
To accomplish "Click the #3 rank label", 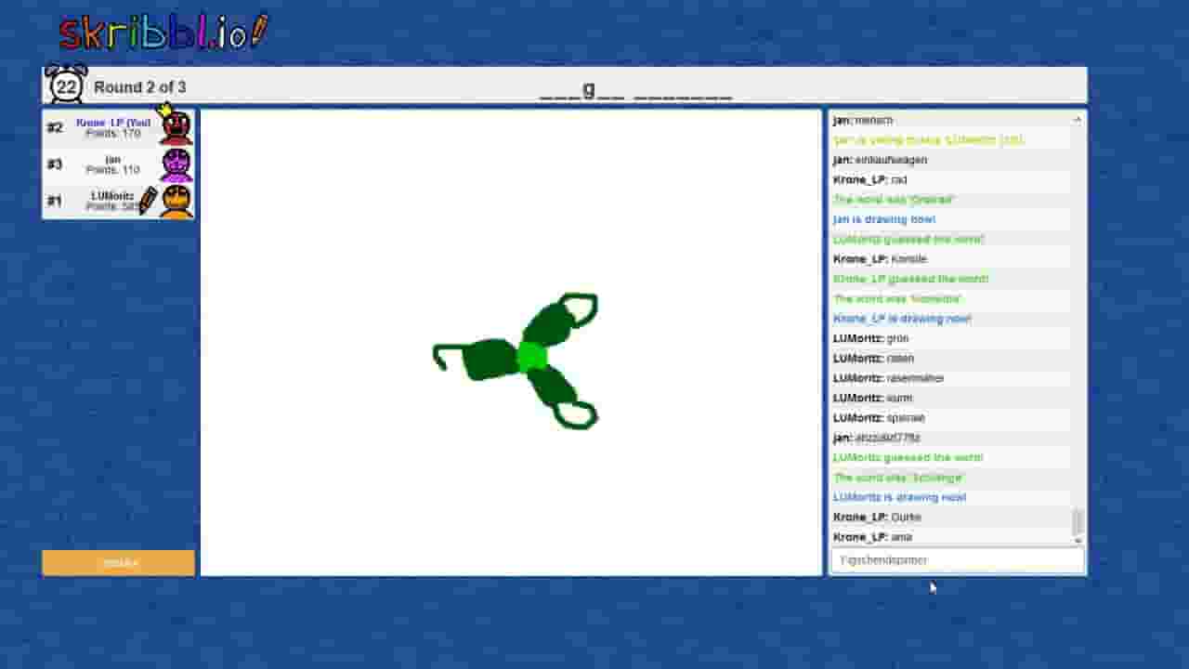I will tap(54, 164).
